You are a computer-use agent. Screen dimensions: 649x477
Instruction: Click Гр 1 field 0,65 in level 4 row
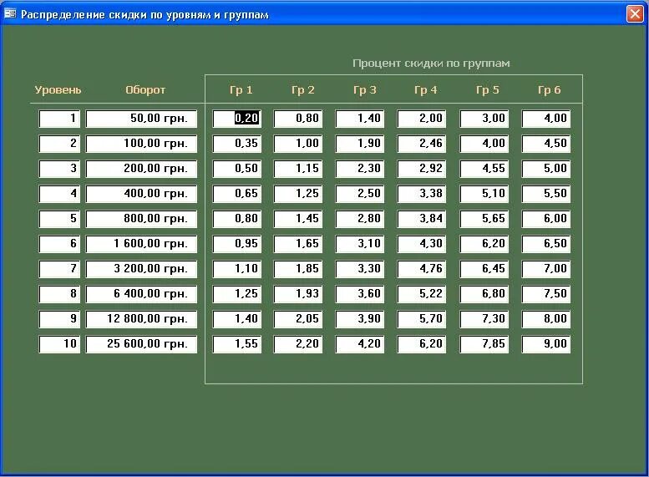point(237,194)
